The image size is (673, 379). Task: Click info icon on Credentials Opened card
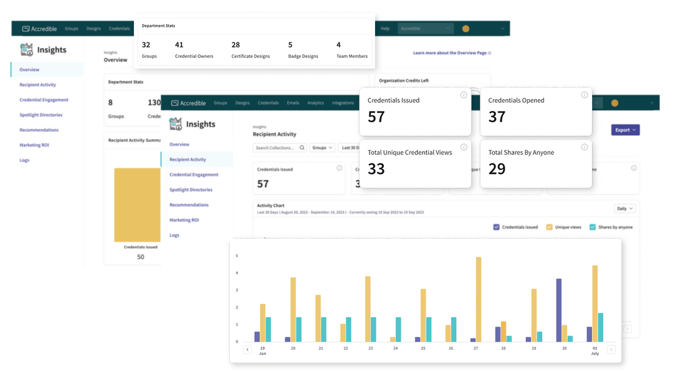pos(584,95)
